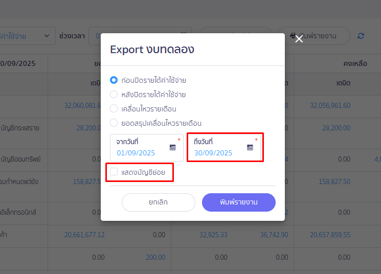The image size is (381, 274).
Task: Close the Export งบทดลอง dialog
Action: pos(299,39)
